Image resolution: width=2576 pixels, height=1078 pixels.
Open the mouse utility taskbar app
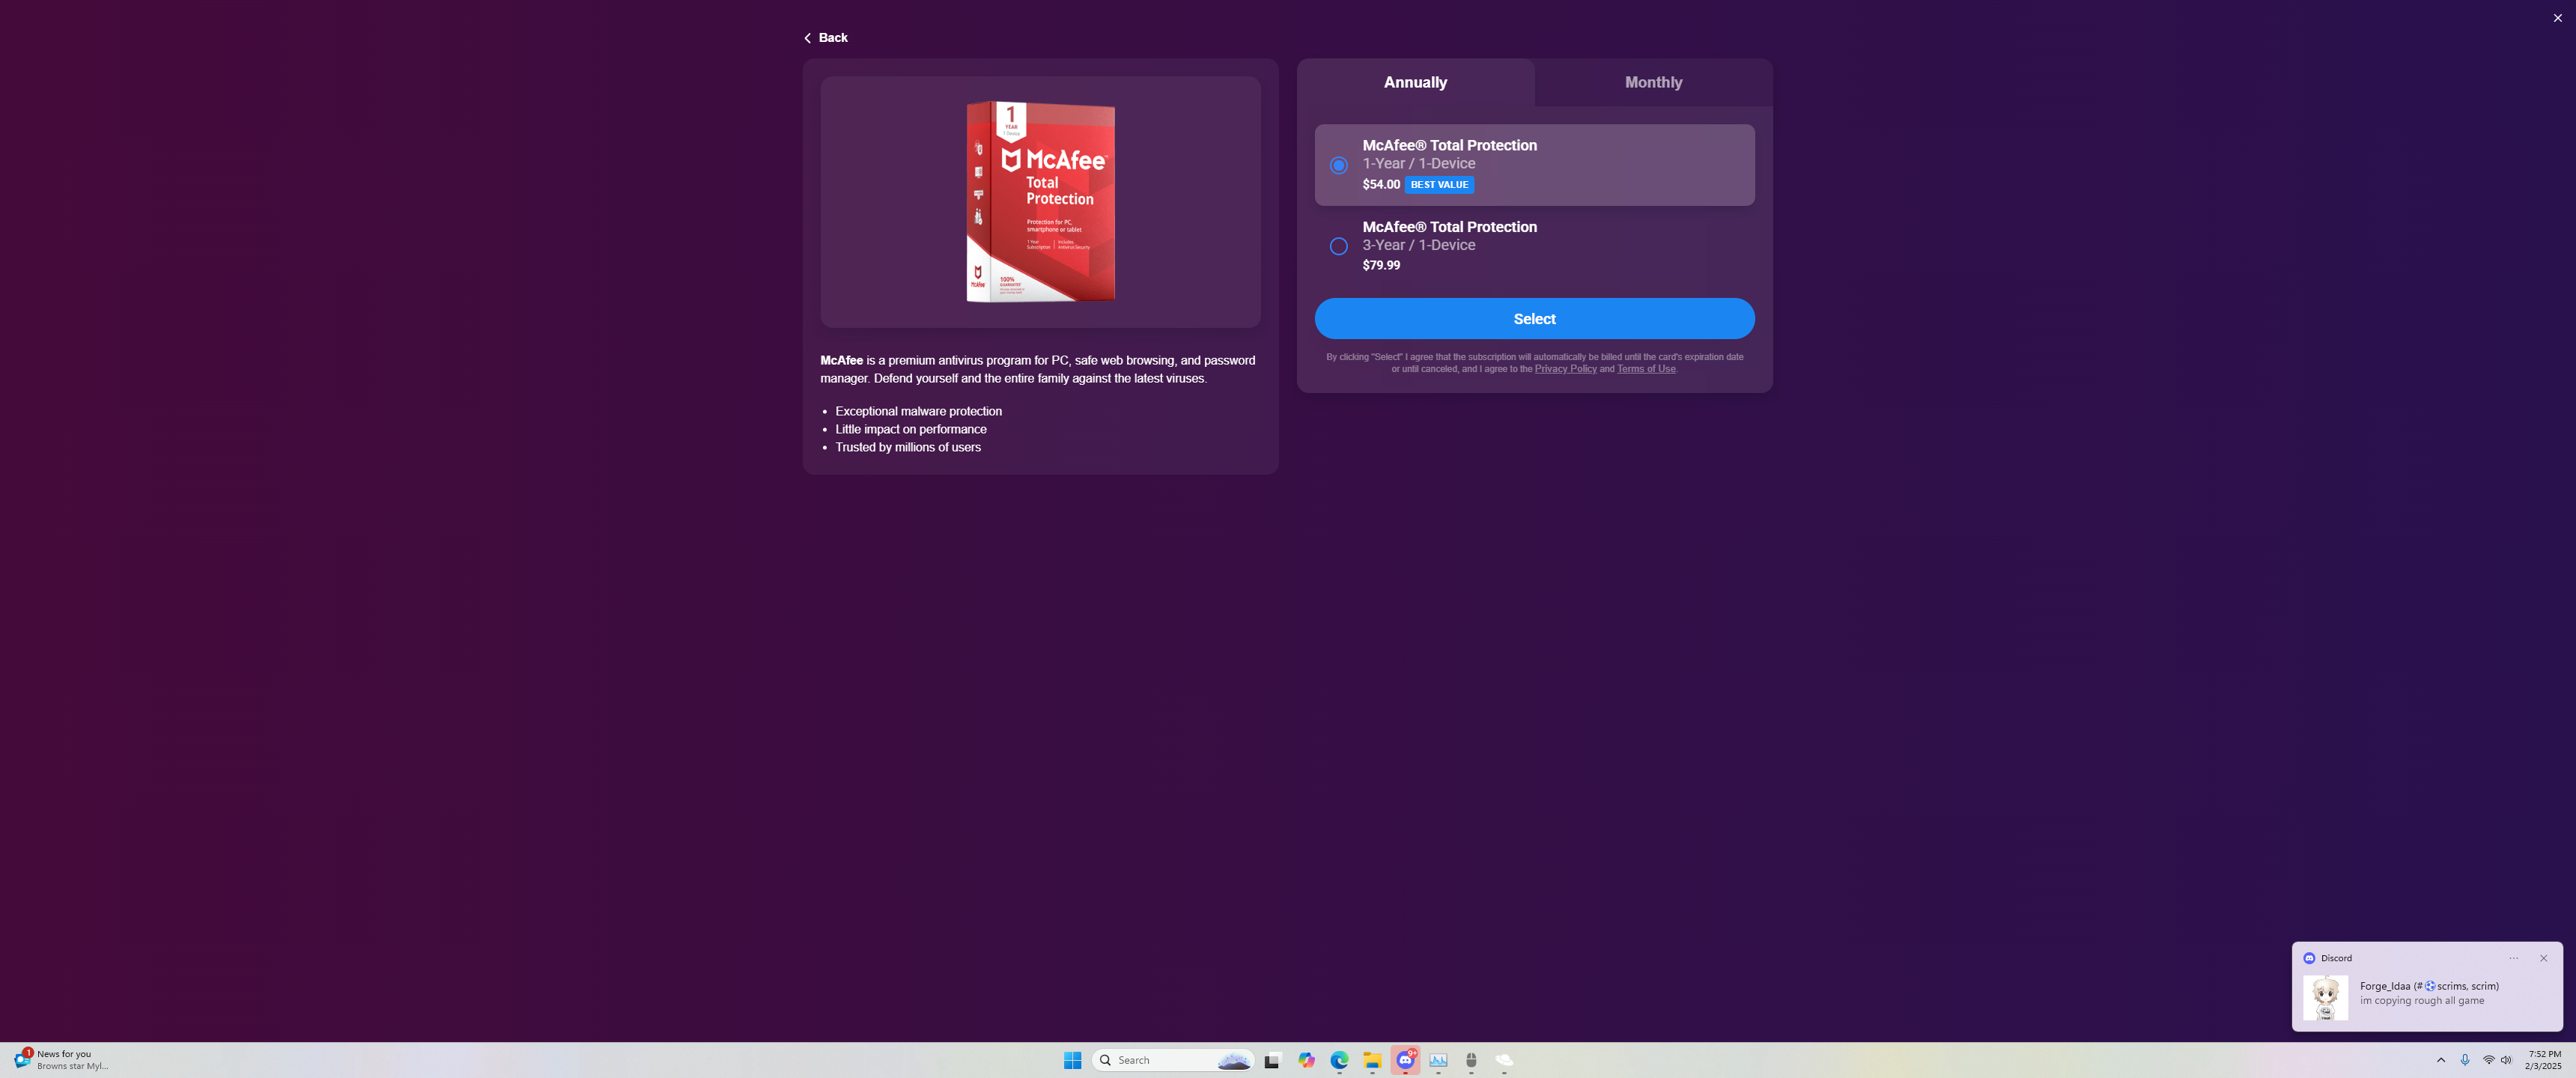[x=1471, y=1060]
